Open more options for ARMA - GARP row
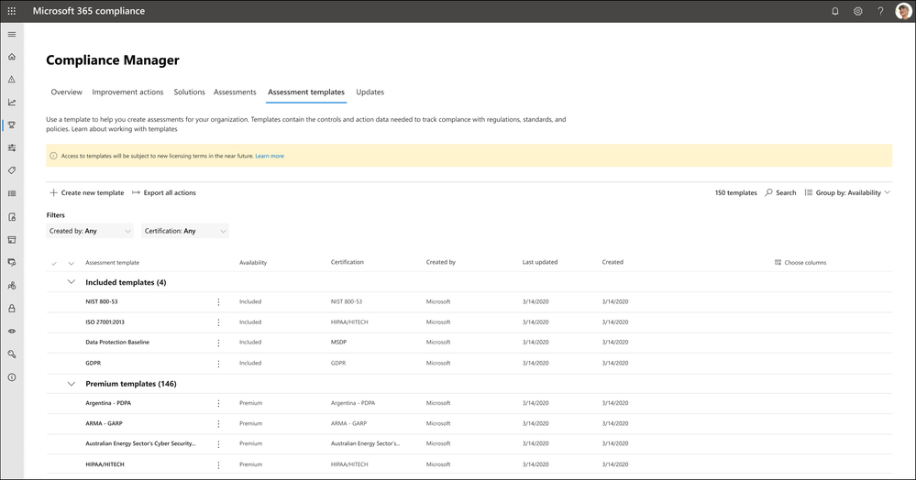The image size is (916, 480). tap(218, 424)
